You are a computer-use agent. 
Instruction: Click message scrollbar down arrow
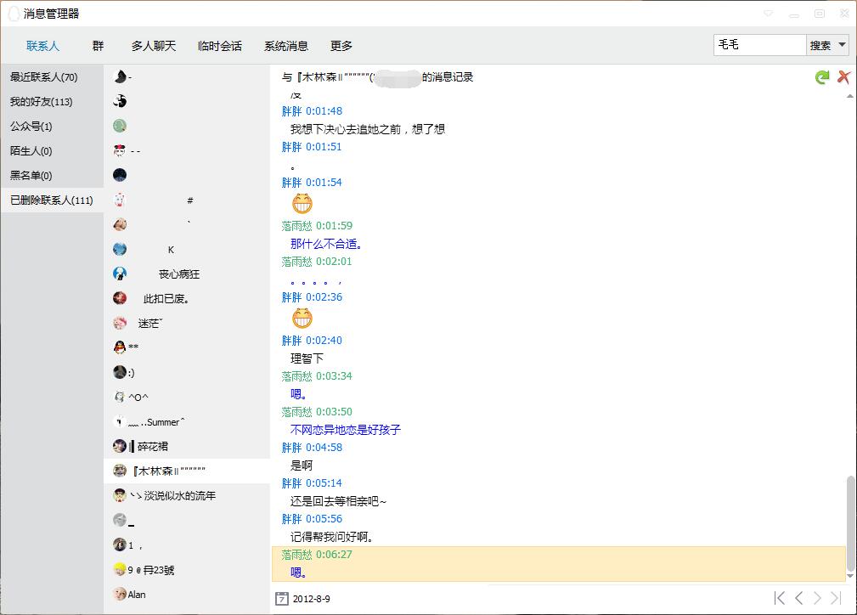click(850, 576)
